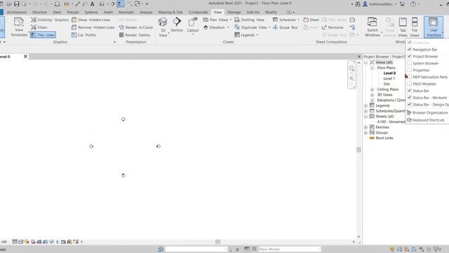Click the Steel ribbon tab
The image size is (449, 253).
click(57, 13)
